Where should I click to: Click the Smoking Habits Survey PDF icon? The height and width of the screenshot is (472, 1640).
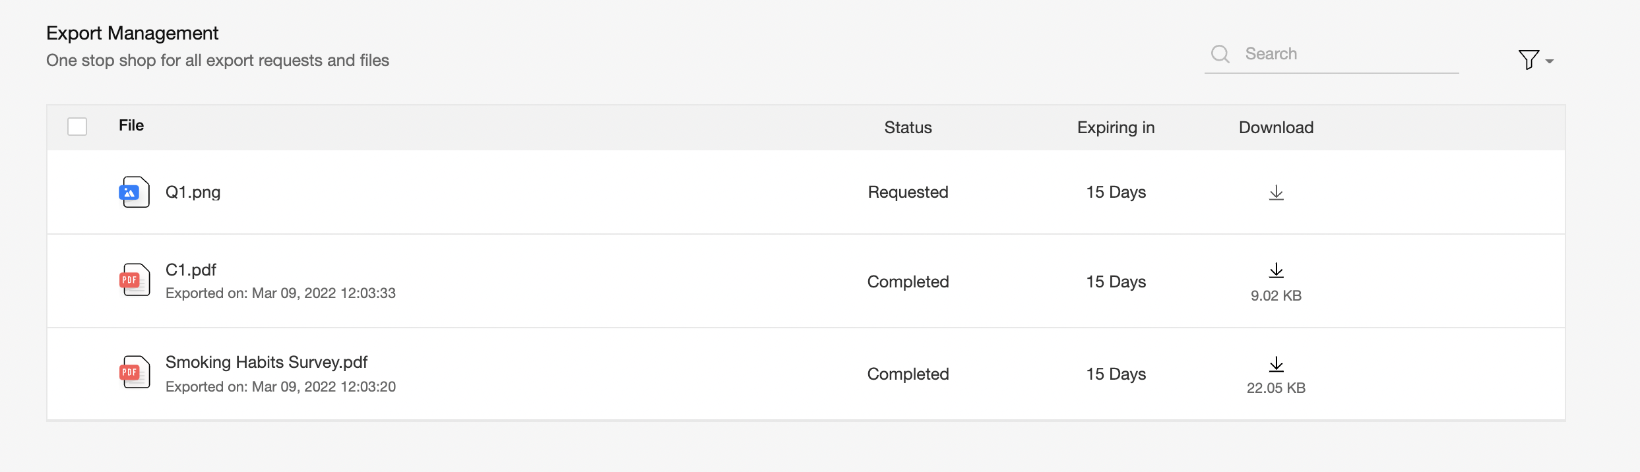click(x=134, y=372)
